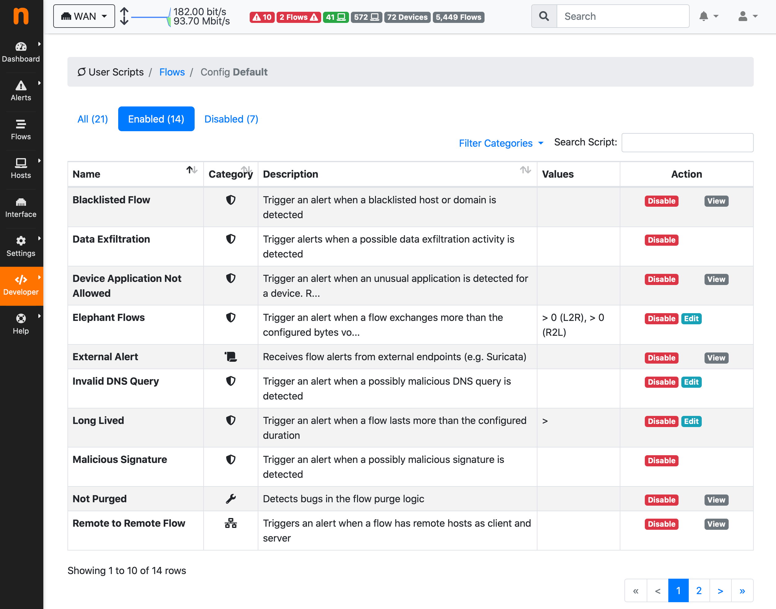Open the Dashboard sidebar icon
Image resolution: width=776 pixels, height=609 pixels.
pos(21,47)
